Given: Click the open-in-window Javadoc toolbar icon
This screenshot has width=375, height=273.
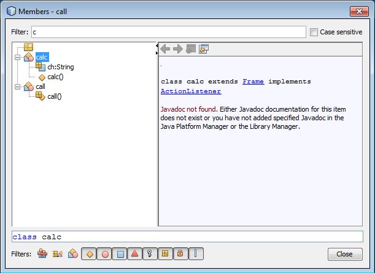Looking at the screenshot, I should pos(204,48).
